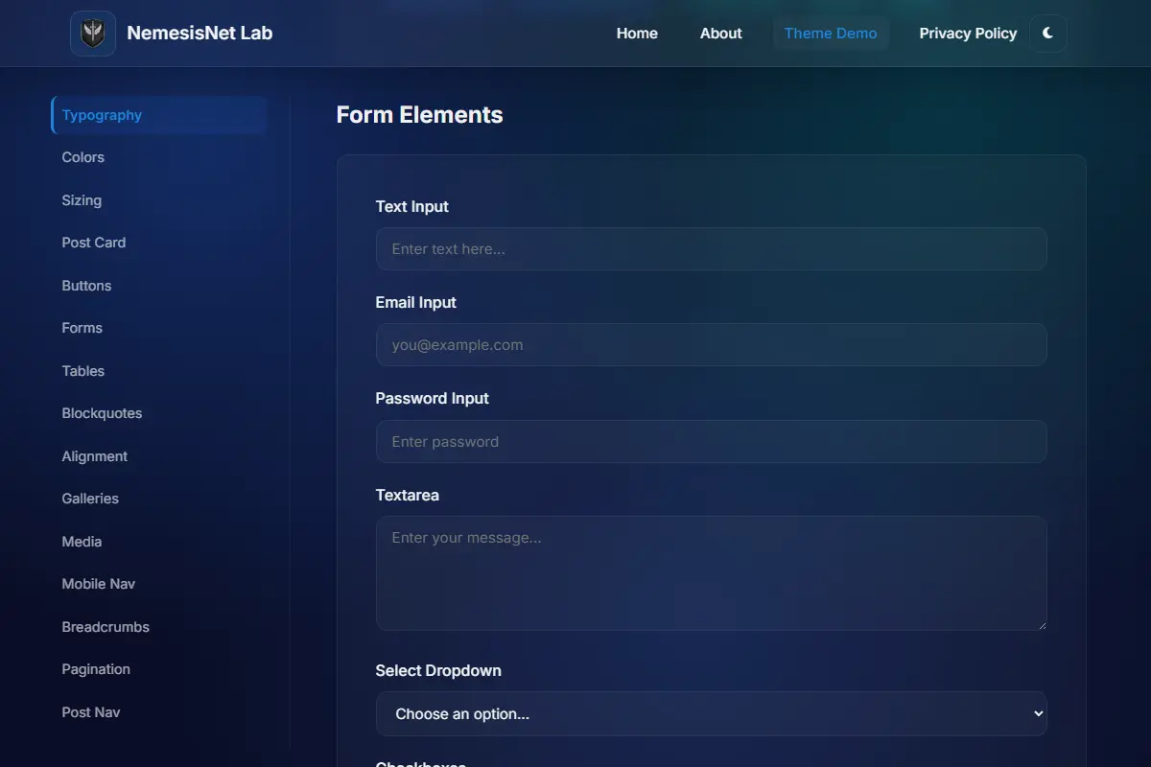The height and width of the screenshot is (767, 1151).
Task: Click into the 'you@example.com' email input
Action: point(711,345)
